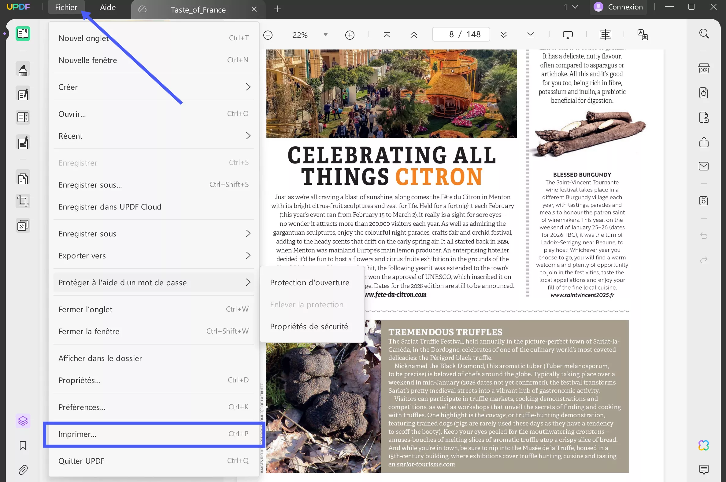Click the zoom in plus icon
This screenshot has width=726, height=482.
click(x=350, y=35)
